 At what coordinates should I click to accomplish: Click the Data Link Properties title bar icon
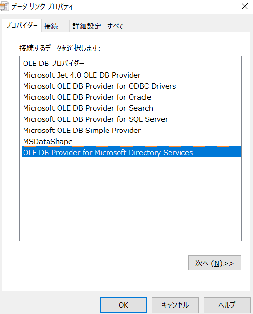tap(4, 6)
